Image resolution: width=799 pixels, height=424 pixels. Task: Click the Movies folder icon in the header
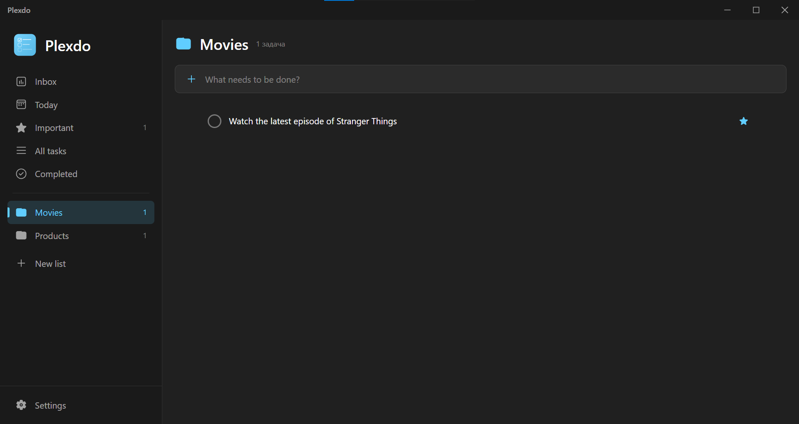click(x=184, y=43)
